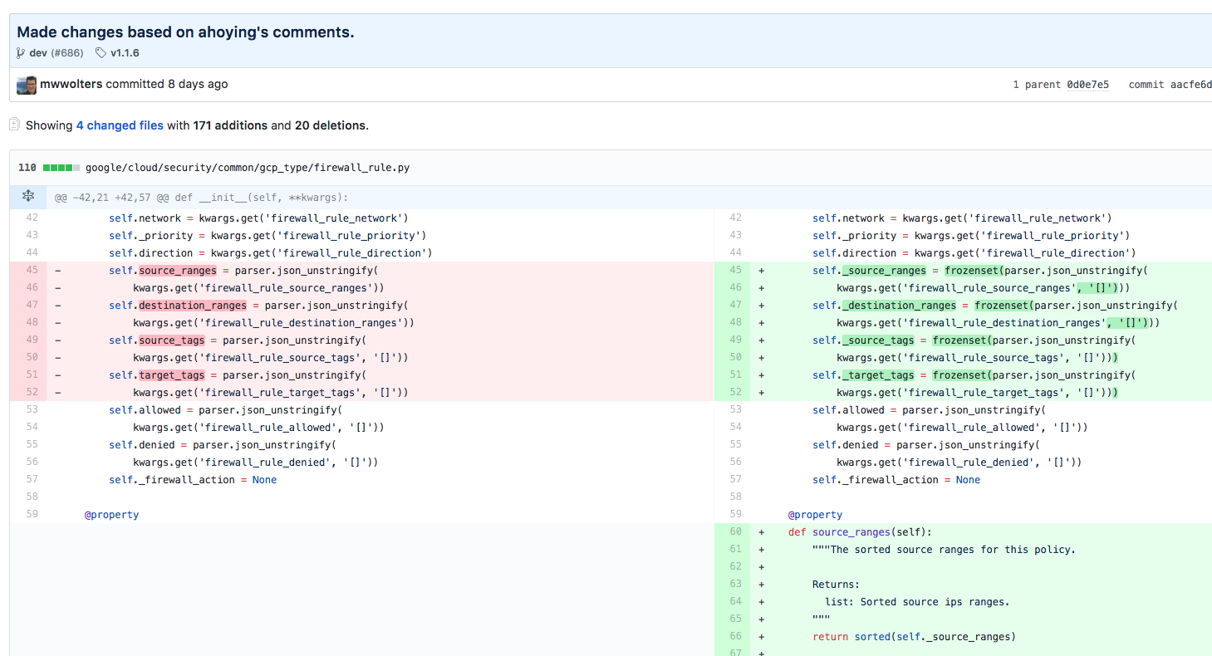The height and width of the screenshot is (656, 1212).
Task: Select line number 45 in the old code
Action: coord(32,270)
